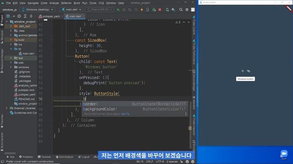Open main.dart run configuration dropdown
The image size is (293, 164).
[72, 10]
